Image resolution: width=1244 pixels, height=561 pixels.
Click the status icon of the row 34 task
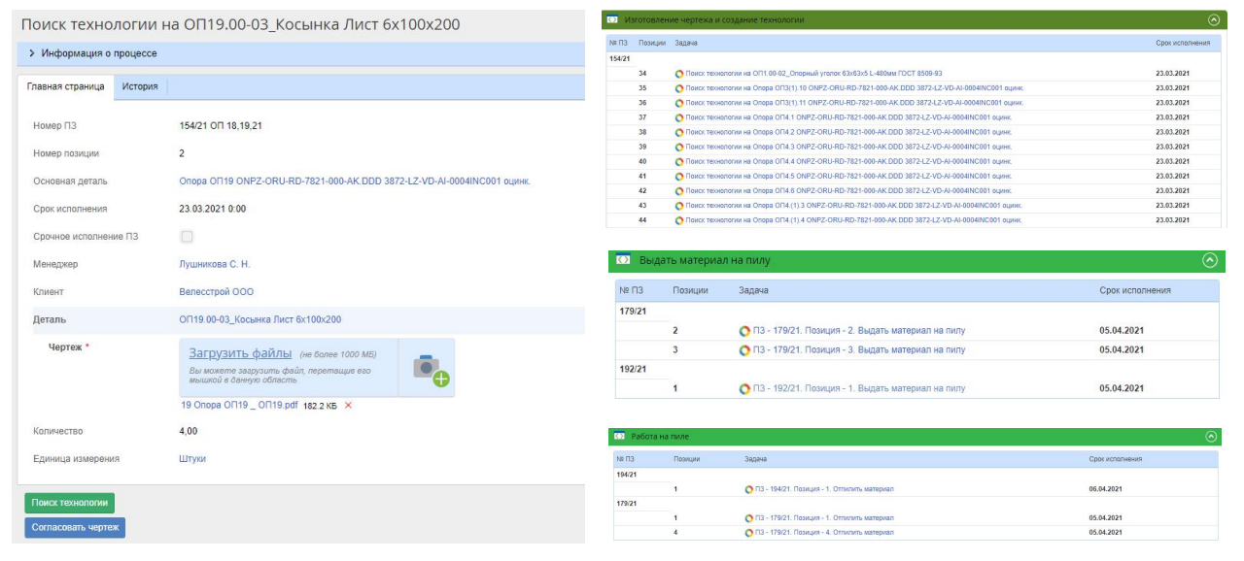[679, 74]
